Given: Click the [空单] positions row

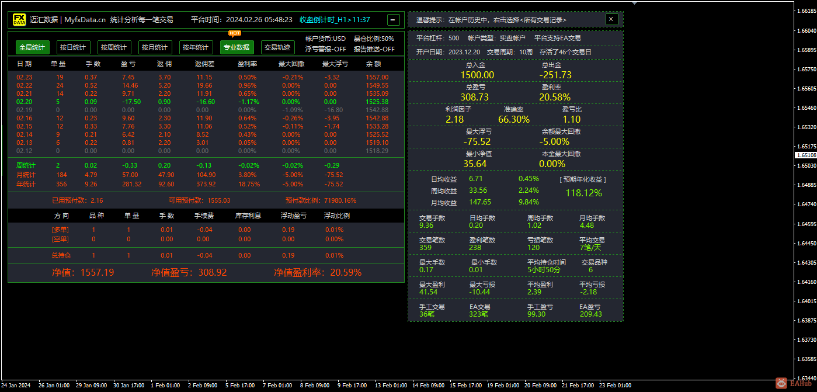Looking at the screenshot, I should click(206, 239).
